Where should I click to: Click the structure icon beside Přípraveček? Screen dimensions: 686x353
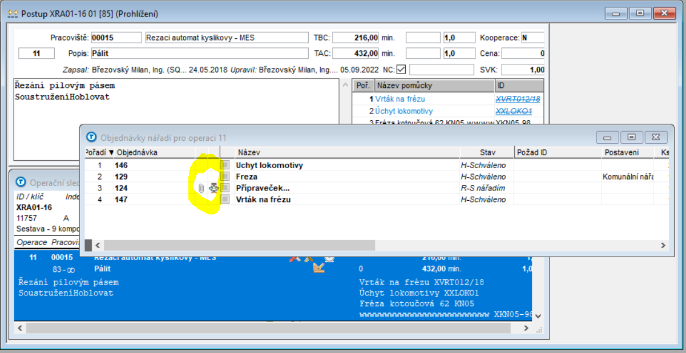tap(214, 188)
